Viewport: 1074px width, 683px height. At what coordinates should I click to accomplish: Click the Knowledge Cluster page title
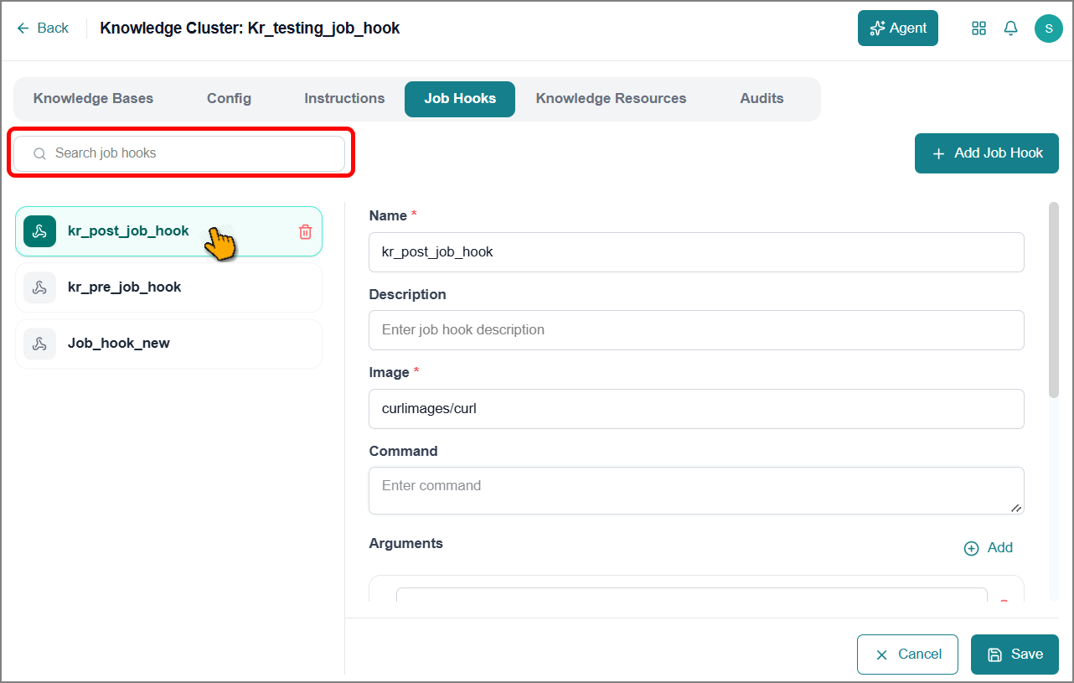(250, 28)
